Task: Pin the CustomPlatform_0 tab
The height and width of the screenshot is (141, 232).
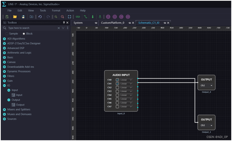Action: (x=130, y=23)
